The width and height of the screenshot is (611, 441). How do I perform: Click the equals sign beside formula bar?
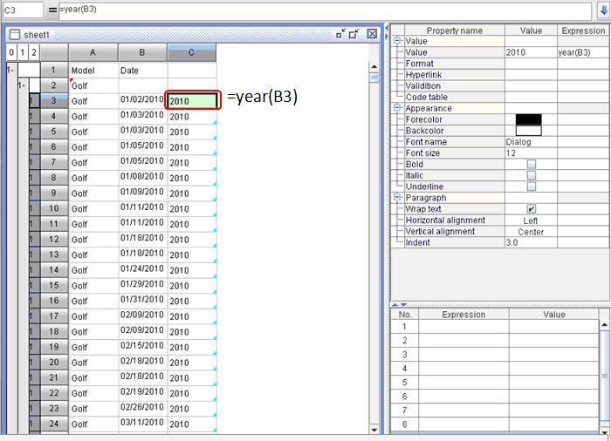52,10
